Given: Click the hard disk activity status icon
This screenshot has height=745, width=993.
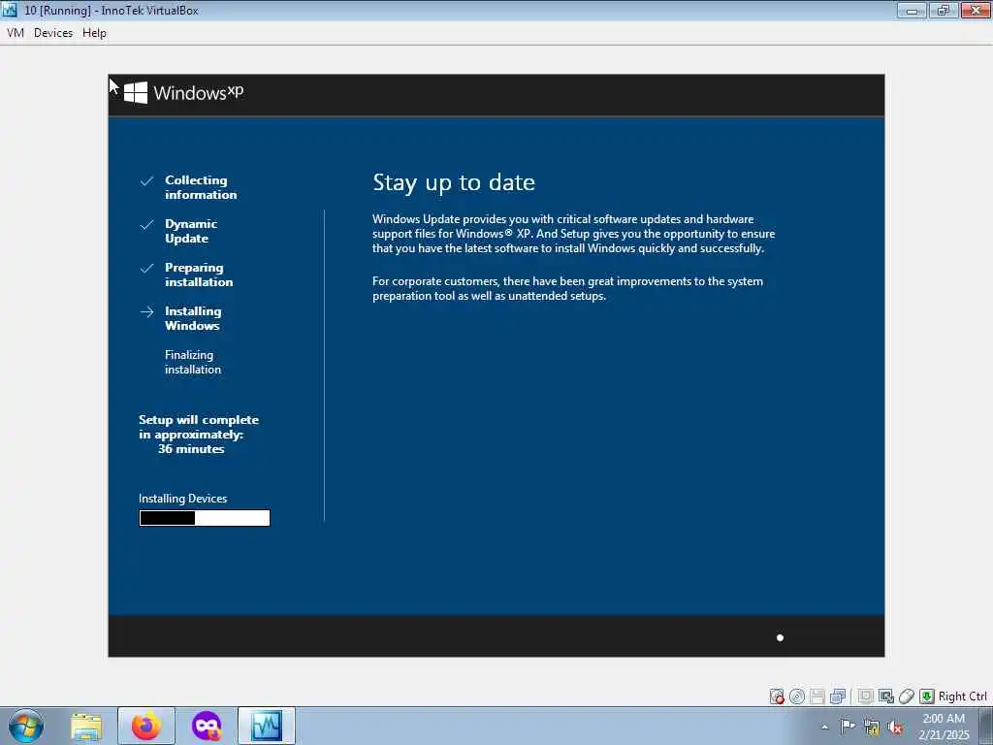Looking at the screenshot, I should pos(777,696).
